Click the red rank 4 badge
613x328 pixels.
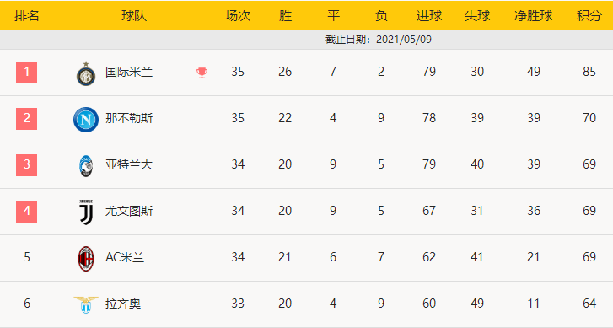(x=27, y=212)
